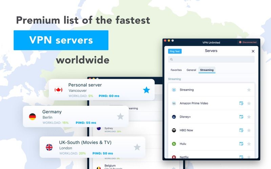Select the Streaming tab
The height and width of the screenshot is (169, 271).
[207, 70]
